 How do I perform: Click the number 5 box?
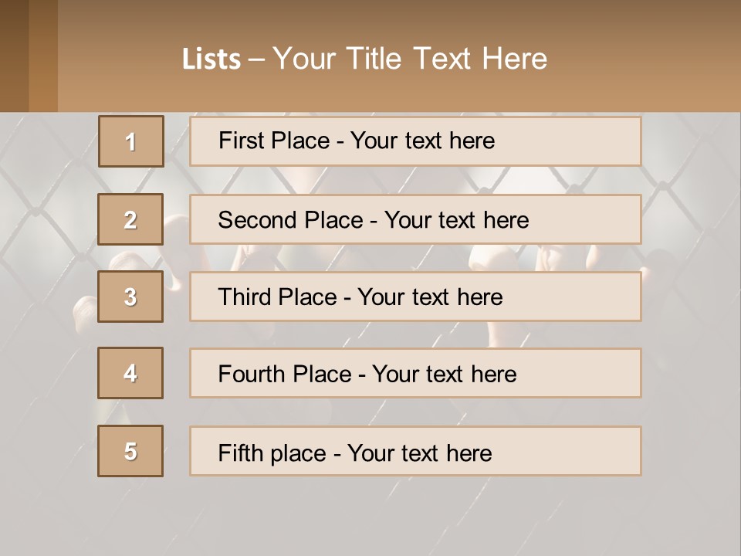click(130, 451)
